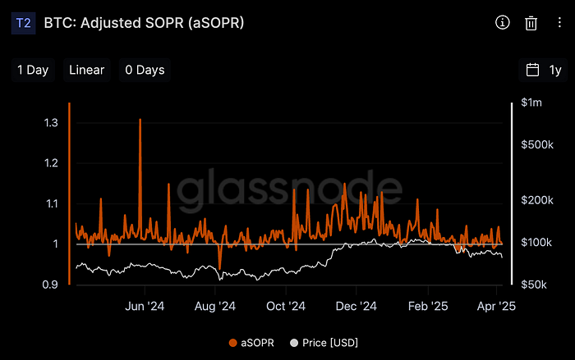Open the 1 Day resolution dropdown

click(33, 70)
